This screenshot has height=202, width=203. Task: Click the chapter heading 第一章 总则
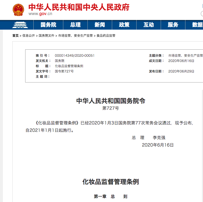(x=111, y=196)
